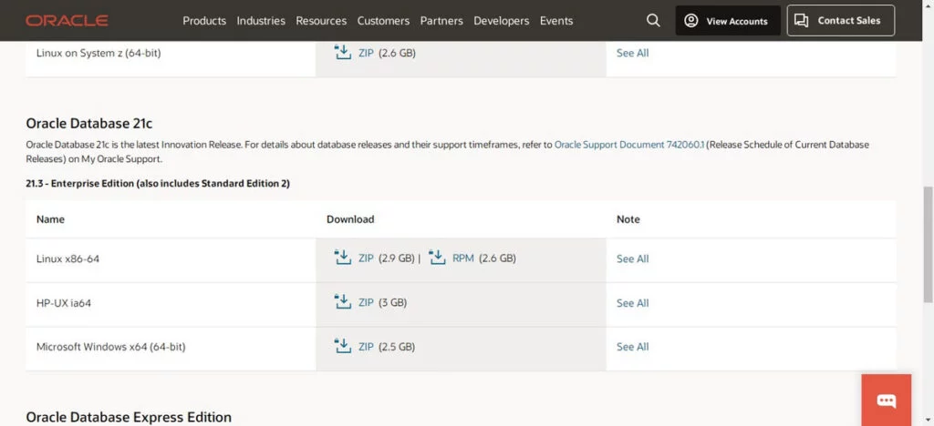
Task: Open the Industries menu
Action: 261,21
